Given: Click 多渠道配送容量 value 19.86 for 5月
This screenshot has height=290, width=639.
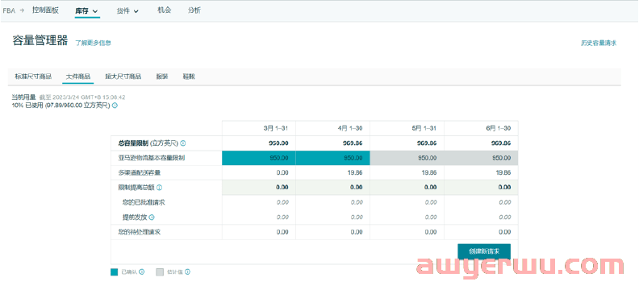Looking at the screenshot, I should [429, 172].
